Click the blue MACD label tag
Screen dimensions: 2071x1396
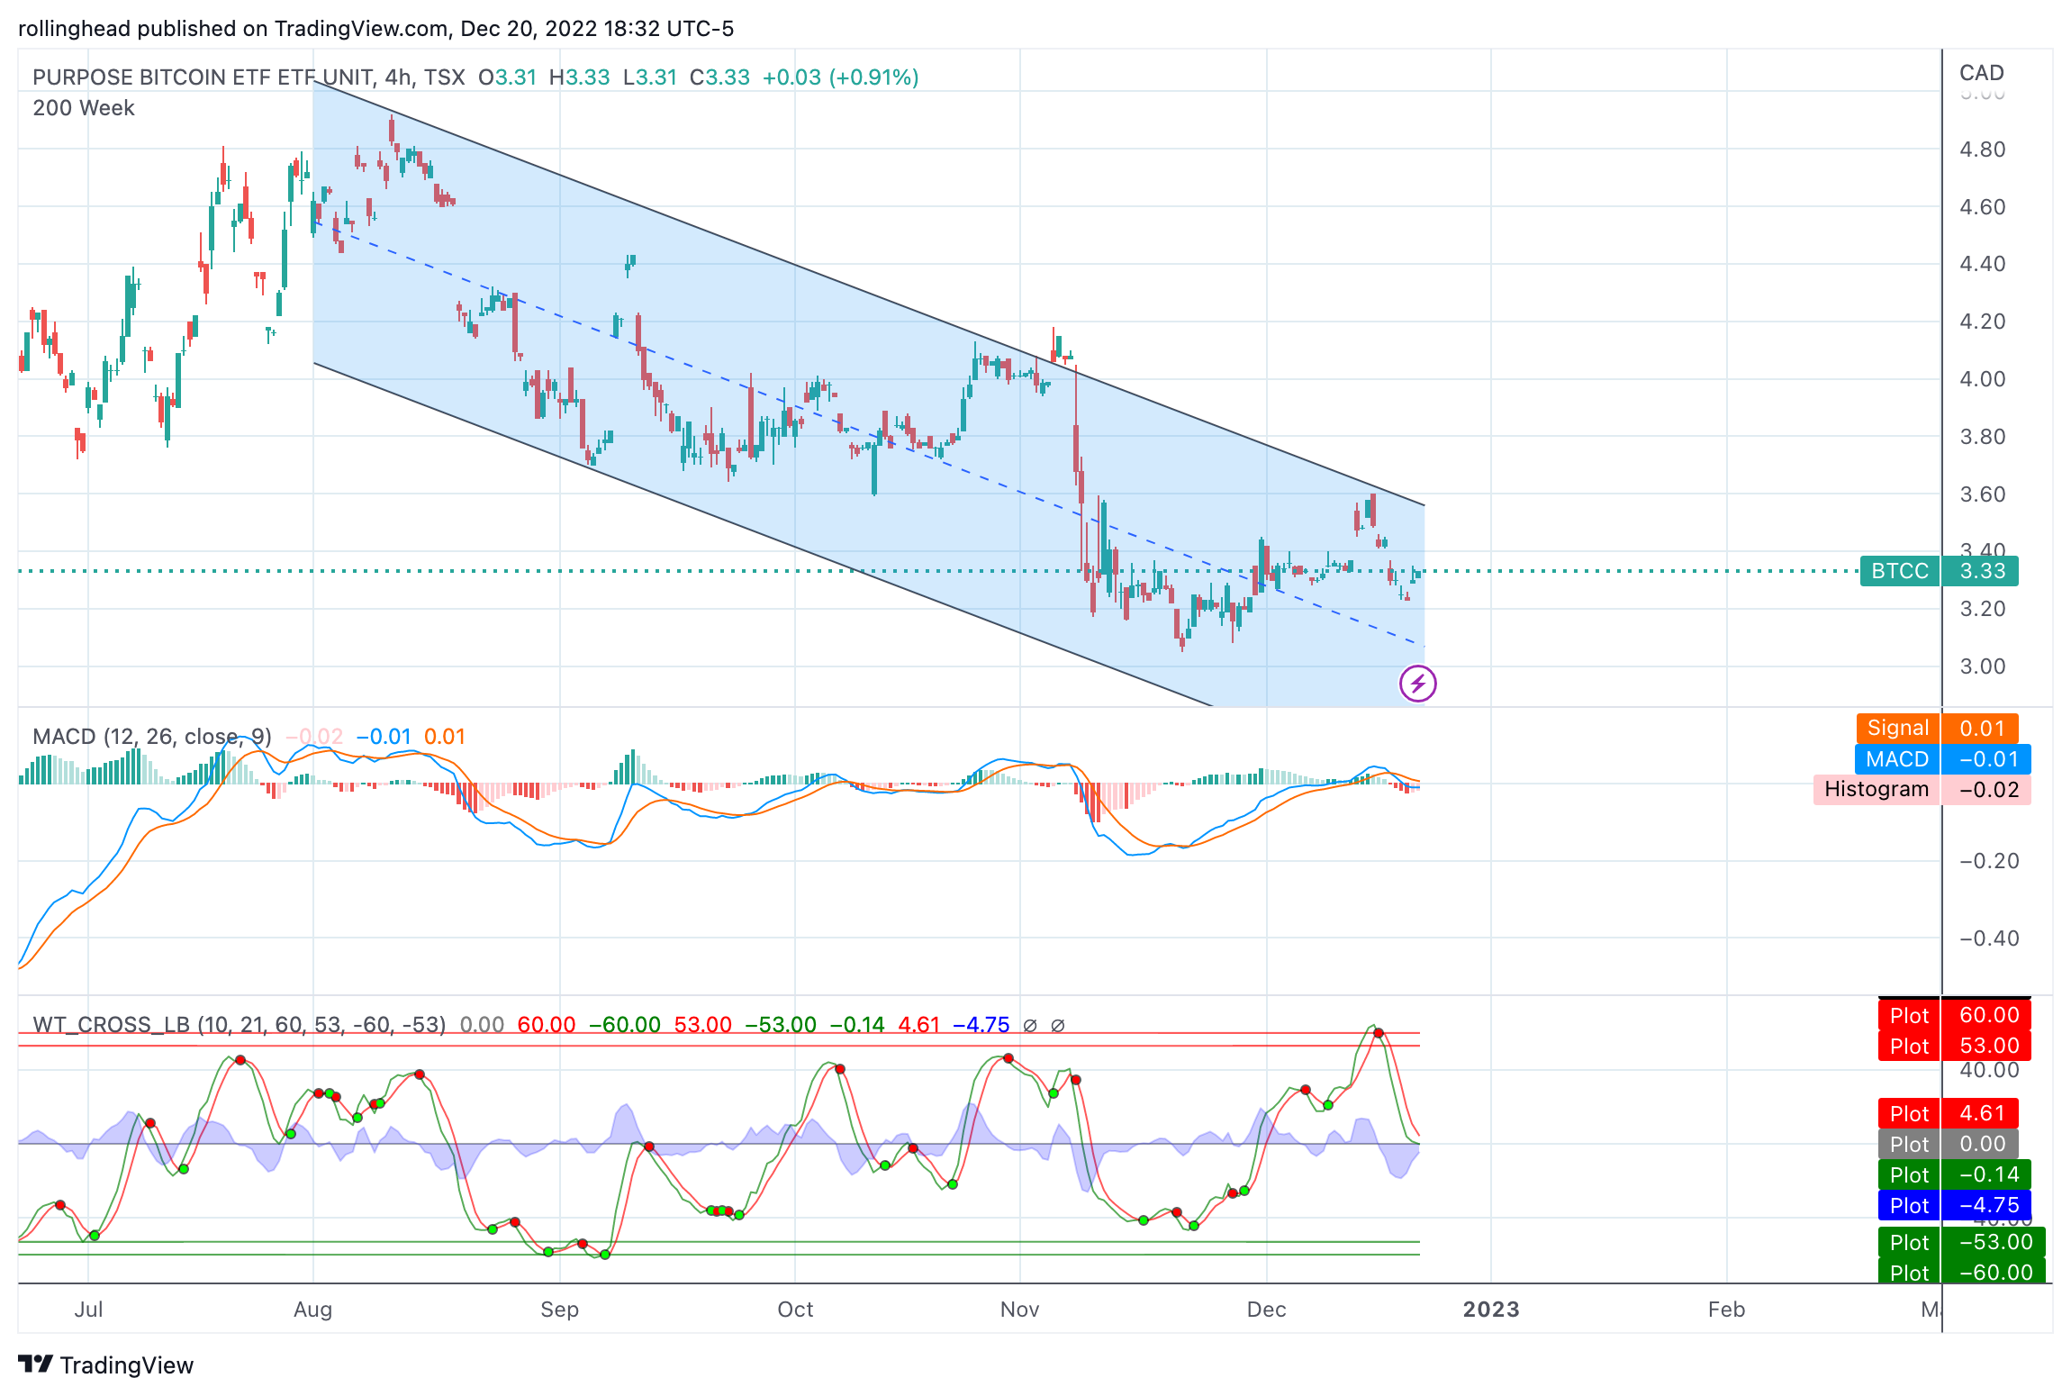click(1897, 759)
